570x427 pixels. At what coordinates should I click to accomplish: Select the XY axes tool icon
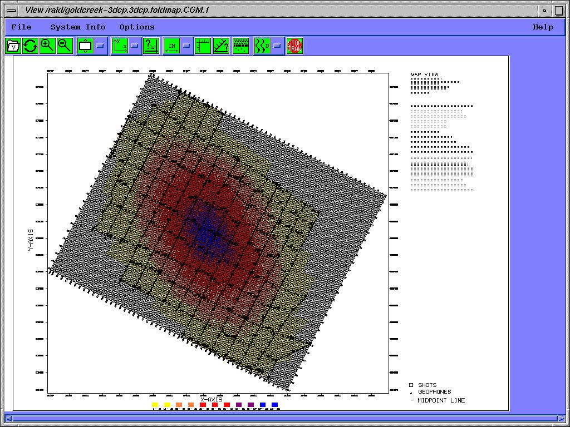coord(120,46)
